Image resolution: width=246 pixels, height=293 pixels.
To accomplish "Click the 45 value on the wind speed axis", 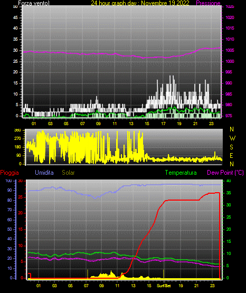I will pos(15,17).
